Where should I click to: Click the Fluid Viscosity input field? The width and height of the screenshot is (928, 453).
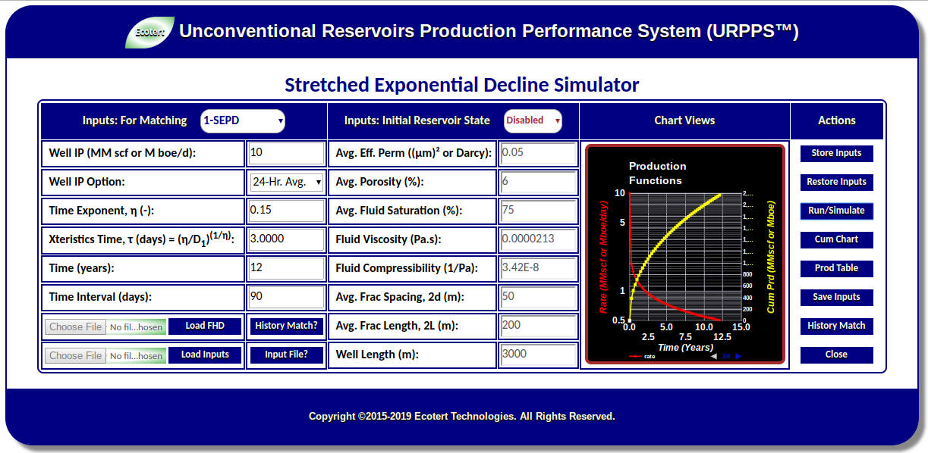(x=538, y=239)
